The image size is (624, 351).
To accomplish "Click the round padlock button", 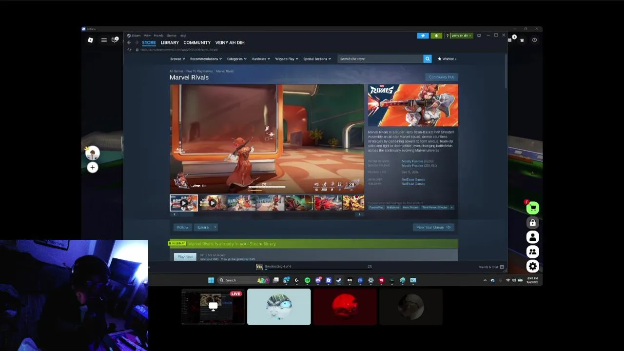I will point(532,223).
